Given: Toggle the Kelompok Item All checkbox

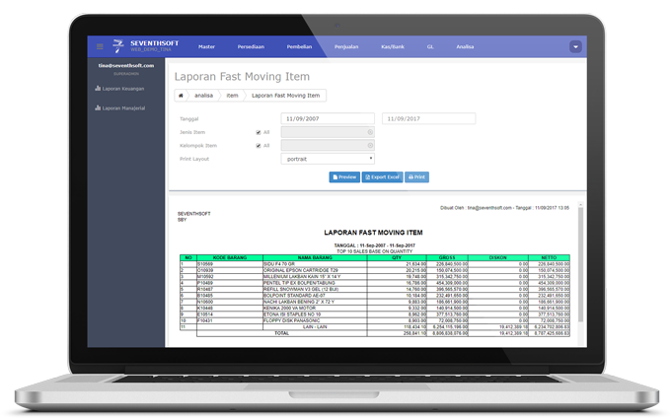Looking at the screenshot, I should pos(258,145).
